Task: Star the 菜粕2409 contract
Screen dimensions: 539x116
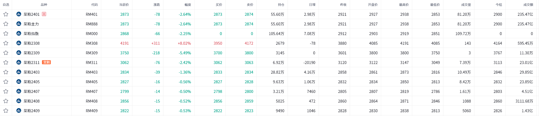Action: [6, 111]
